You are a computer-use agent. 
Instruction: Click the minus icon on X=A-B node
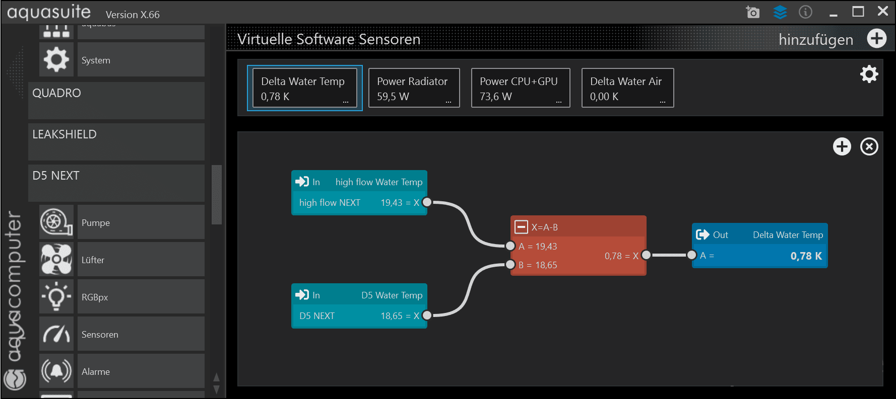521,227
